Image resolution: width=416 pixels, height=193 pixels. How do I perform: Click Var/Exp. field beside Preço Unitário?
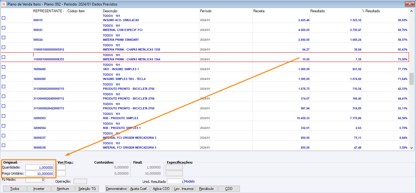pos(61,173)
